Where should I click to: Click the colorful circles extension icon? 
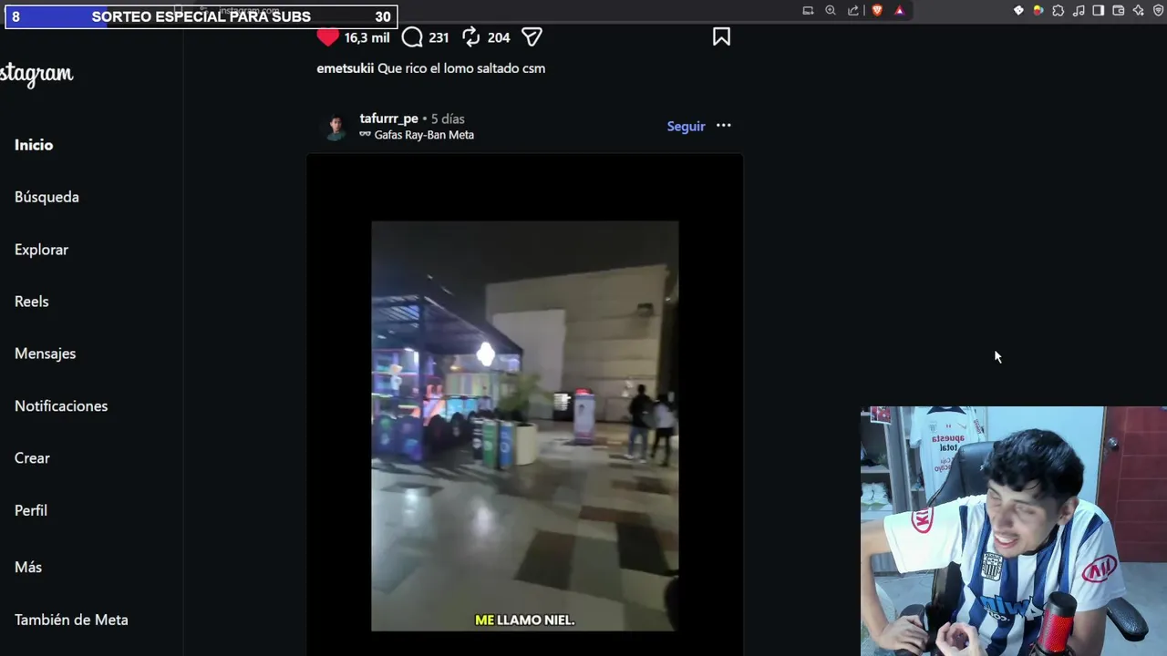(x=1038, y=11)
